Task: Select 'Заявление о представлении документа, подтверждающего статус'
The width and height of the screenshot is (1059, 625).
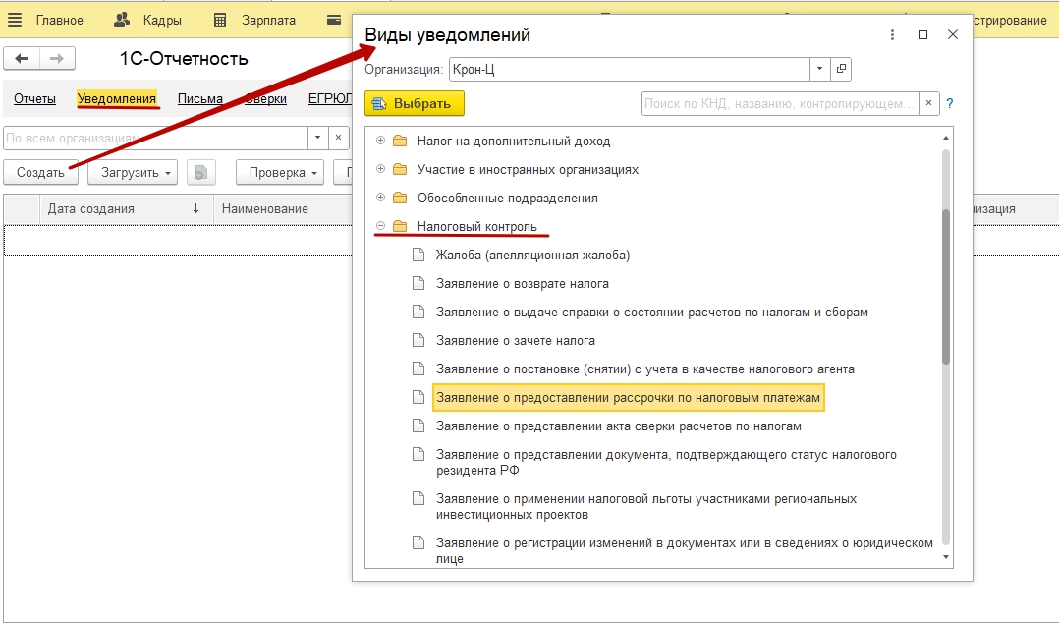Action: tap(666, 462)
